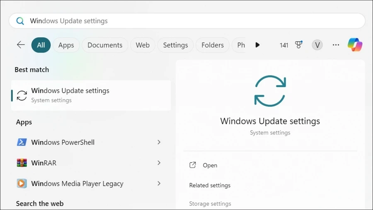
Task: Open Windows Media Player Legacy result
Action: pos(91,183)
